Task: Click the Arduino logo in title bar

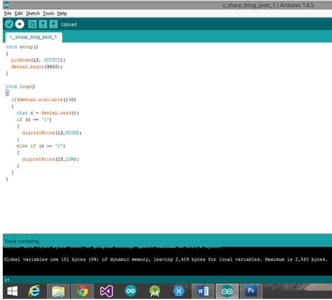Action: (x=7, y=4)
